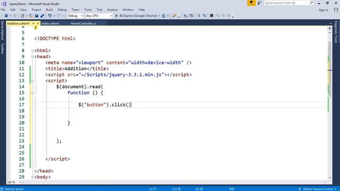
Task: Undo the last edit
Action: 50,16
